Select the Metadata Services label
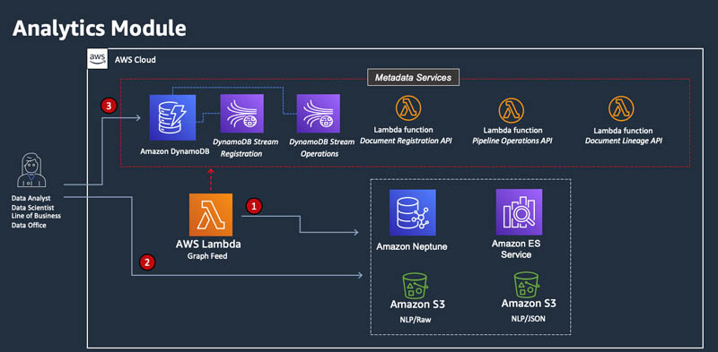Viewport: 718px width, 352px height. [414, 77]
